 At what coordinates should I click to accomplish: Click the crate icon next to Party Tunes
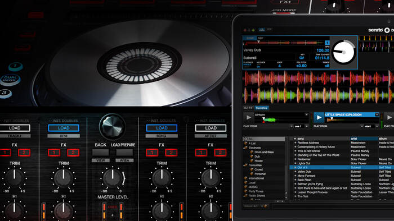246,191
